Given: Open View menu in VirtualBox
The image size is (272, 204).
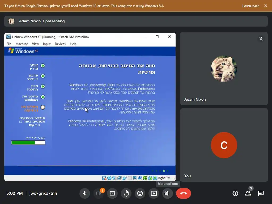Looking at the screenshot, I should 35,44.
